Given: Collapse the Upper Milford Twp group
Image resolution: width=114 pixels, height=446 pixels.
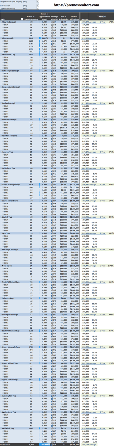Looking at the screenshot, I should (1, 363).
